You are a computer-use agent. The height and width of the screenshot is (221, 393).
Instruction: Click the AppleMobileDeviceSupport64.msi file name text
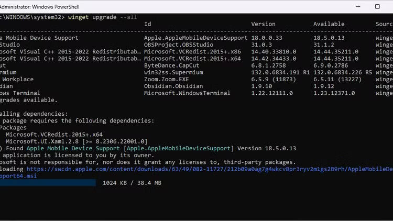click(18, 176)
